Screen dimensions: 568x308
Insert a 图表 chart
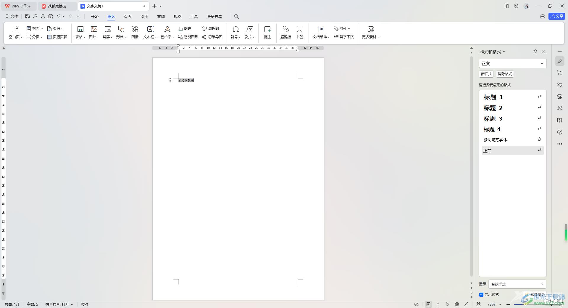click(x=185, y=29)
